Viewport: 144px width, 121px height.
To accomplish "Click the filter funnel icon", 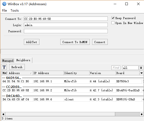I will 4,67.
